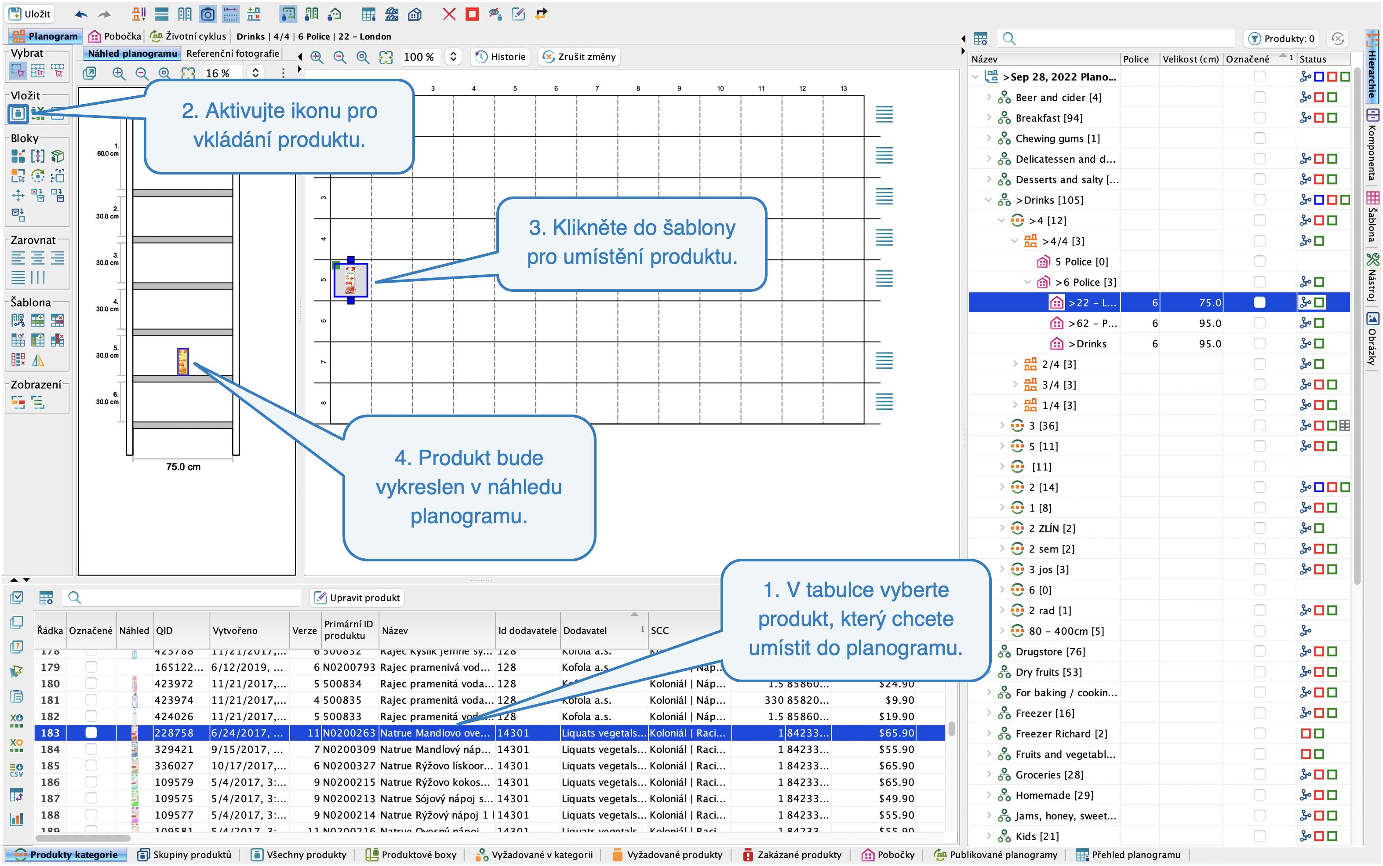
Task: Expand the Beer and cider category
Action: 988,97
